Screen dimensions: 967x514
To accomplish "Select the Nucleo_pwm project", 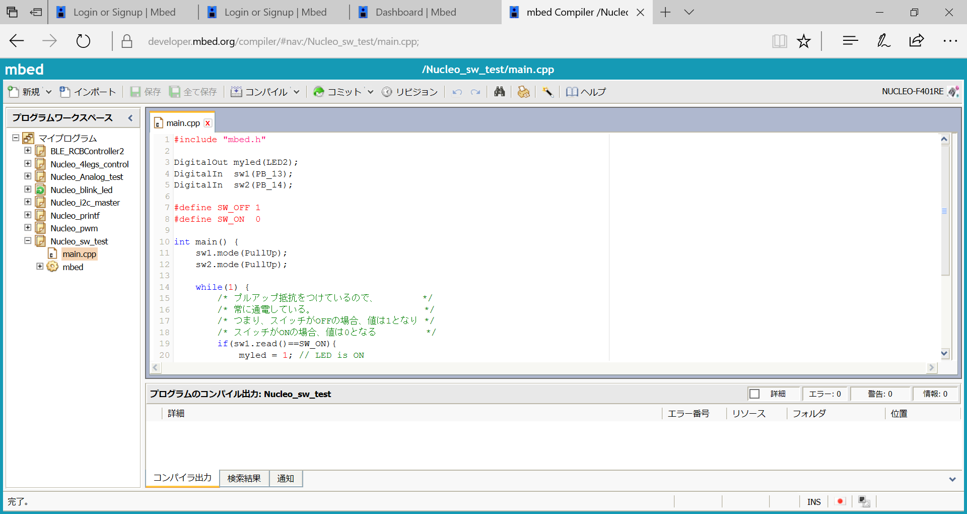I will tap(74, 228).
